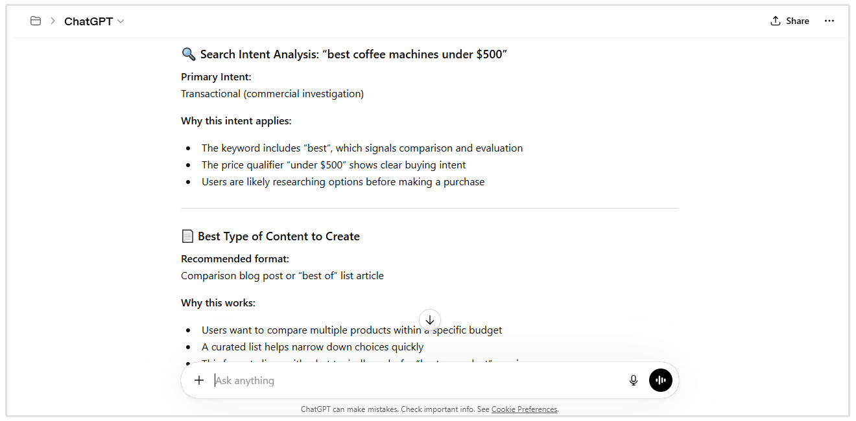This screenshot has height=421, width=856.
Task: Click the breadcrumb chevron beside folder icon
Action: (x=53, y=21)
